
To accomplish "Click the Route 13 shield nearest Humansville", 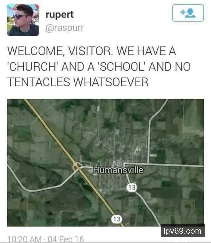I will pos(132,188).
